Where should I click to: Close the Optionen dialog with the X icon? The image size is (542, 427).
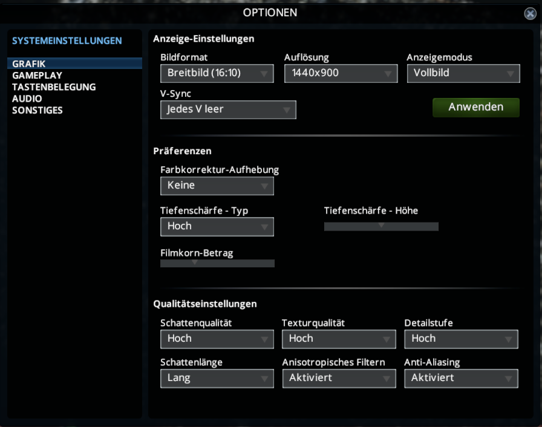click(x=530, y=14)
